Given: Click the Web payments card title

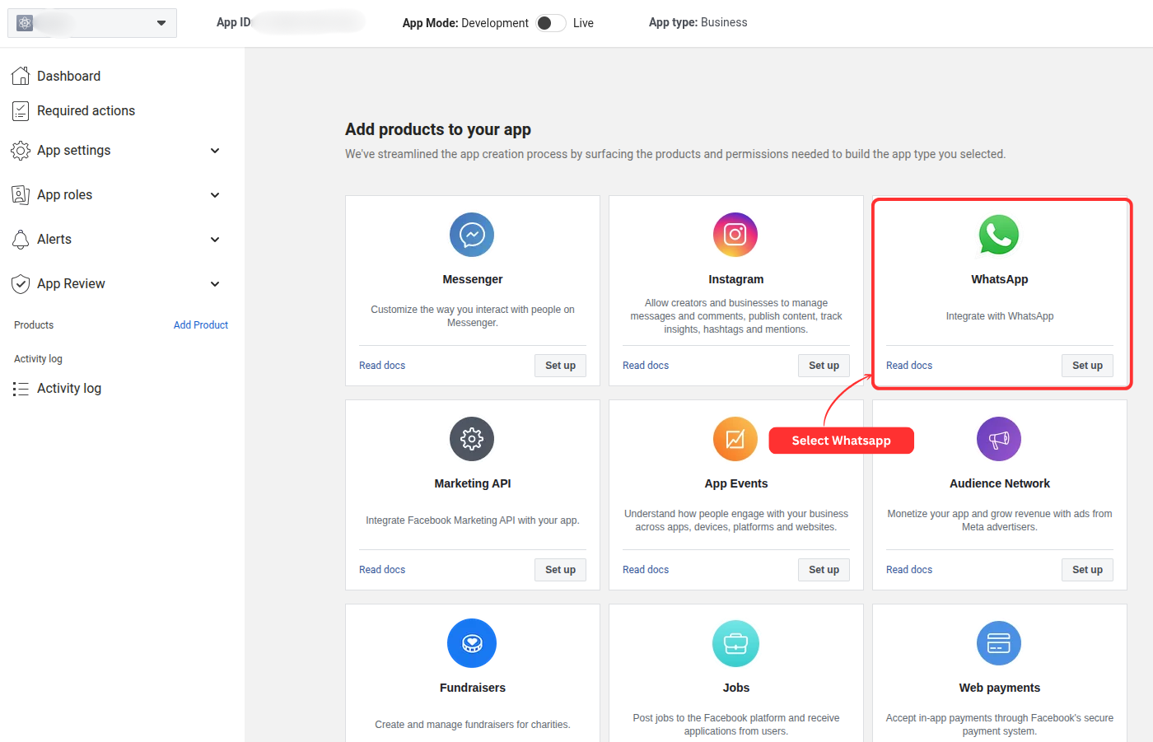Looking at the screenshot, I should pyautogui.click(x=1000, y=688).
